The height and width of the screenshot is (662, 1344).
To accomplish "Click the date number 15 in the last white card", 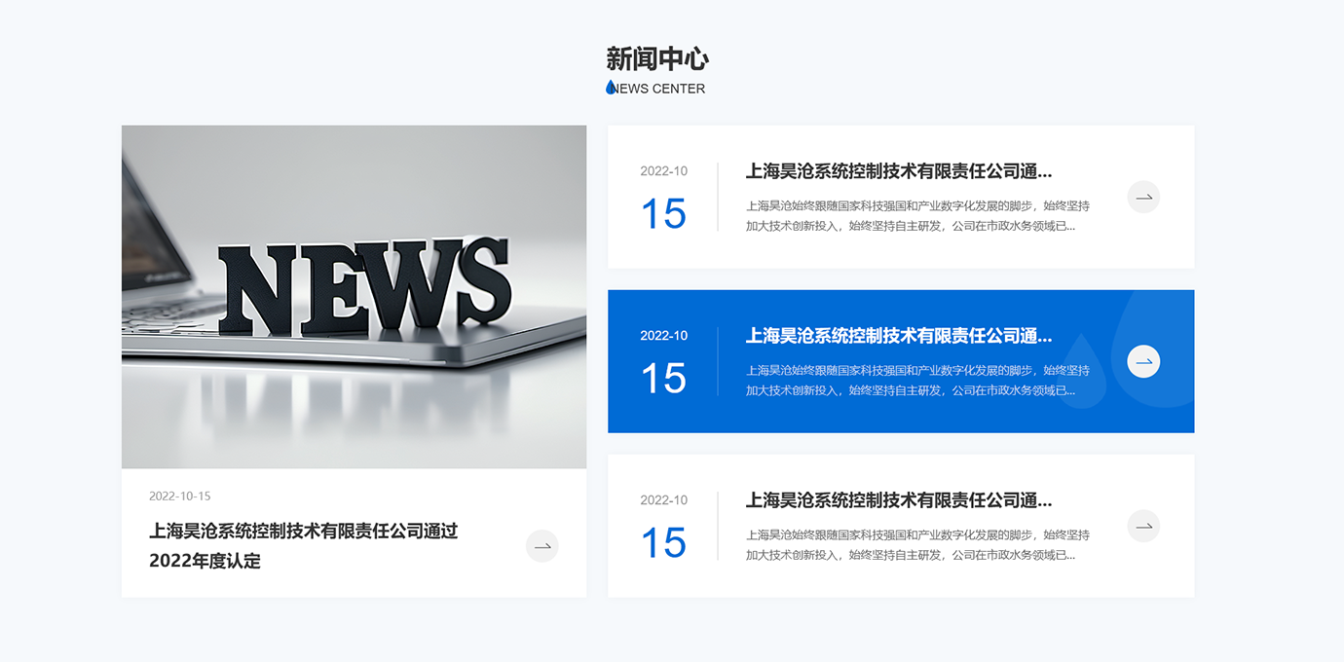I will (663, 542).
